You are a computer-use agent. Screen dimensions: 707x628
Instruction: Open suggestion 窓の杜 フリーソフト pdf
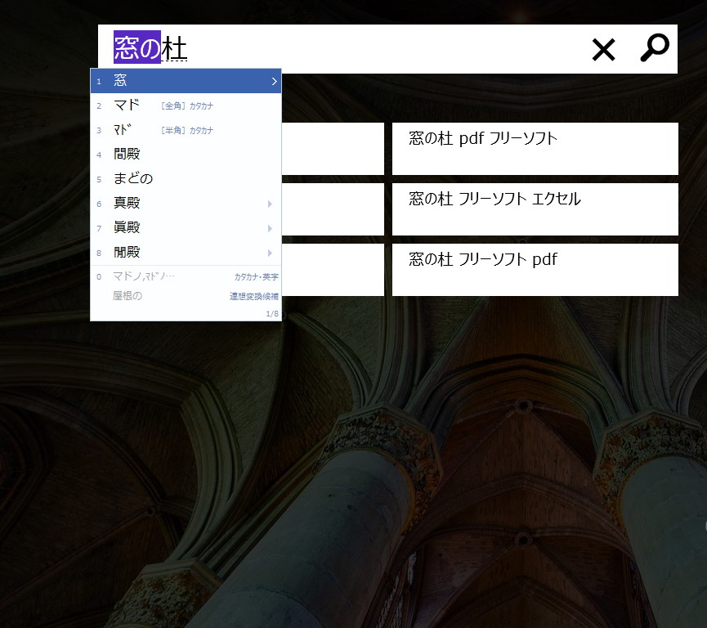click(x=535, y=270)
